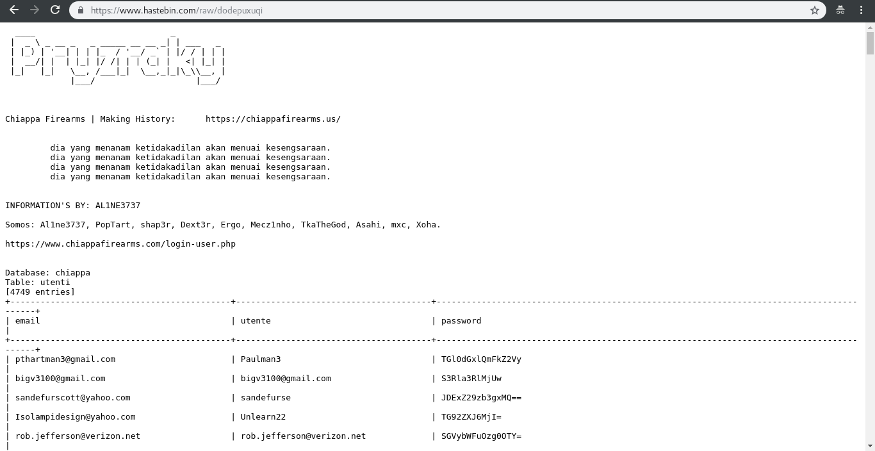Image resolution: width=875 pixels, height=451 pixels.
Task: Open the browser three-dot menu
Action: [861, 10]
